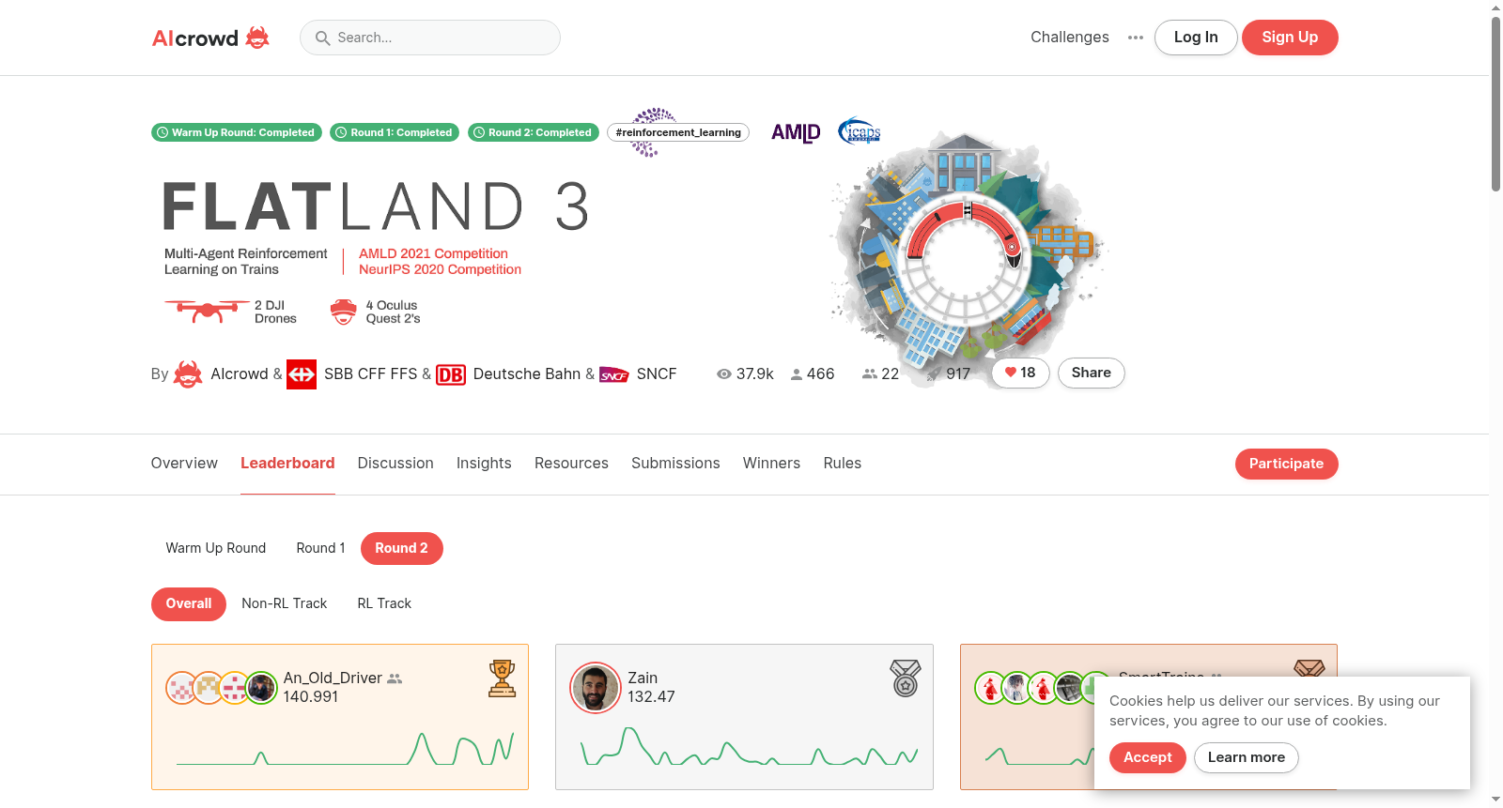Select the Round 2 leaderboard
The image size is (1503, 808).
tap(401, 548)
